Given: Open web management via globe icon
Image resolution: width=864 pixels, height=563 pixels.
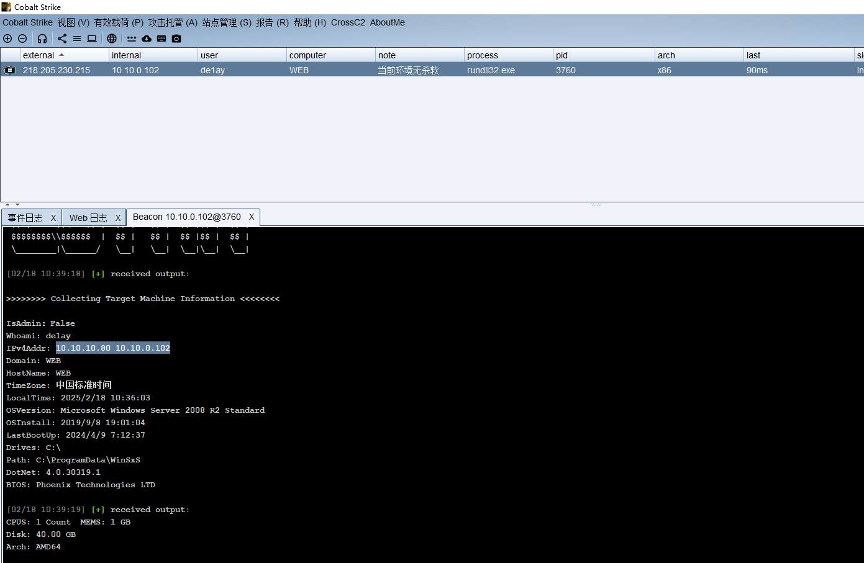Looking at the screenshot, I should [x=112, y=38].
